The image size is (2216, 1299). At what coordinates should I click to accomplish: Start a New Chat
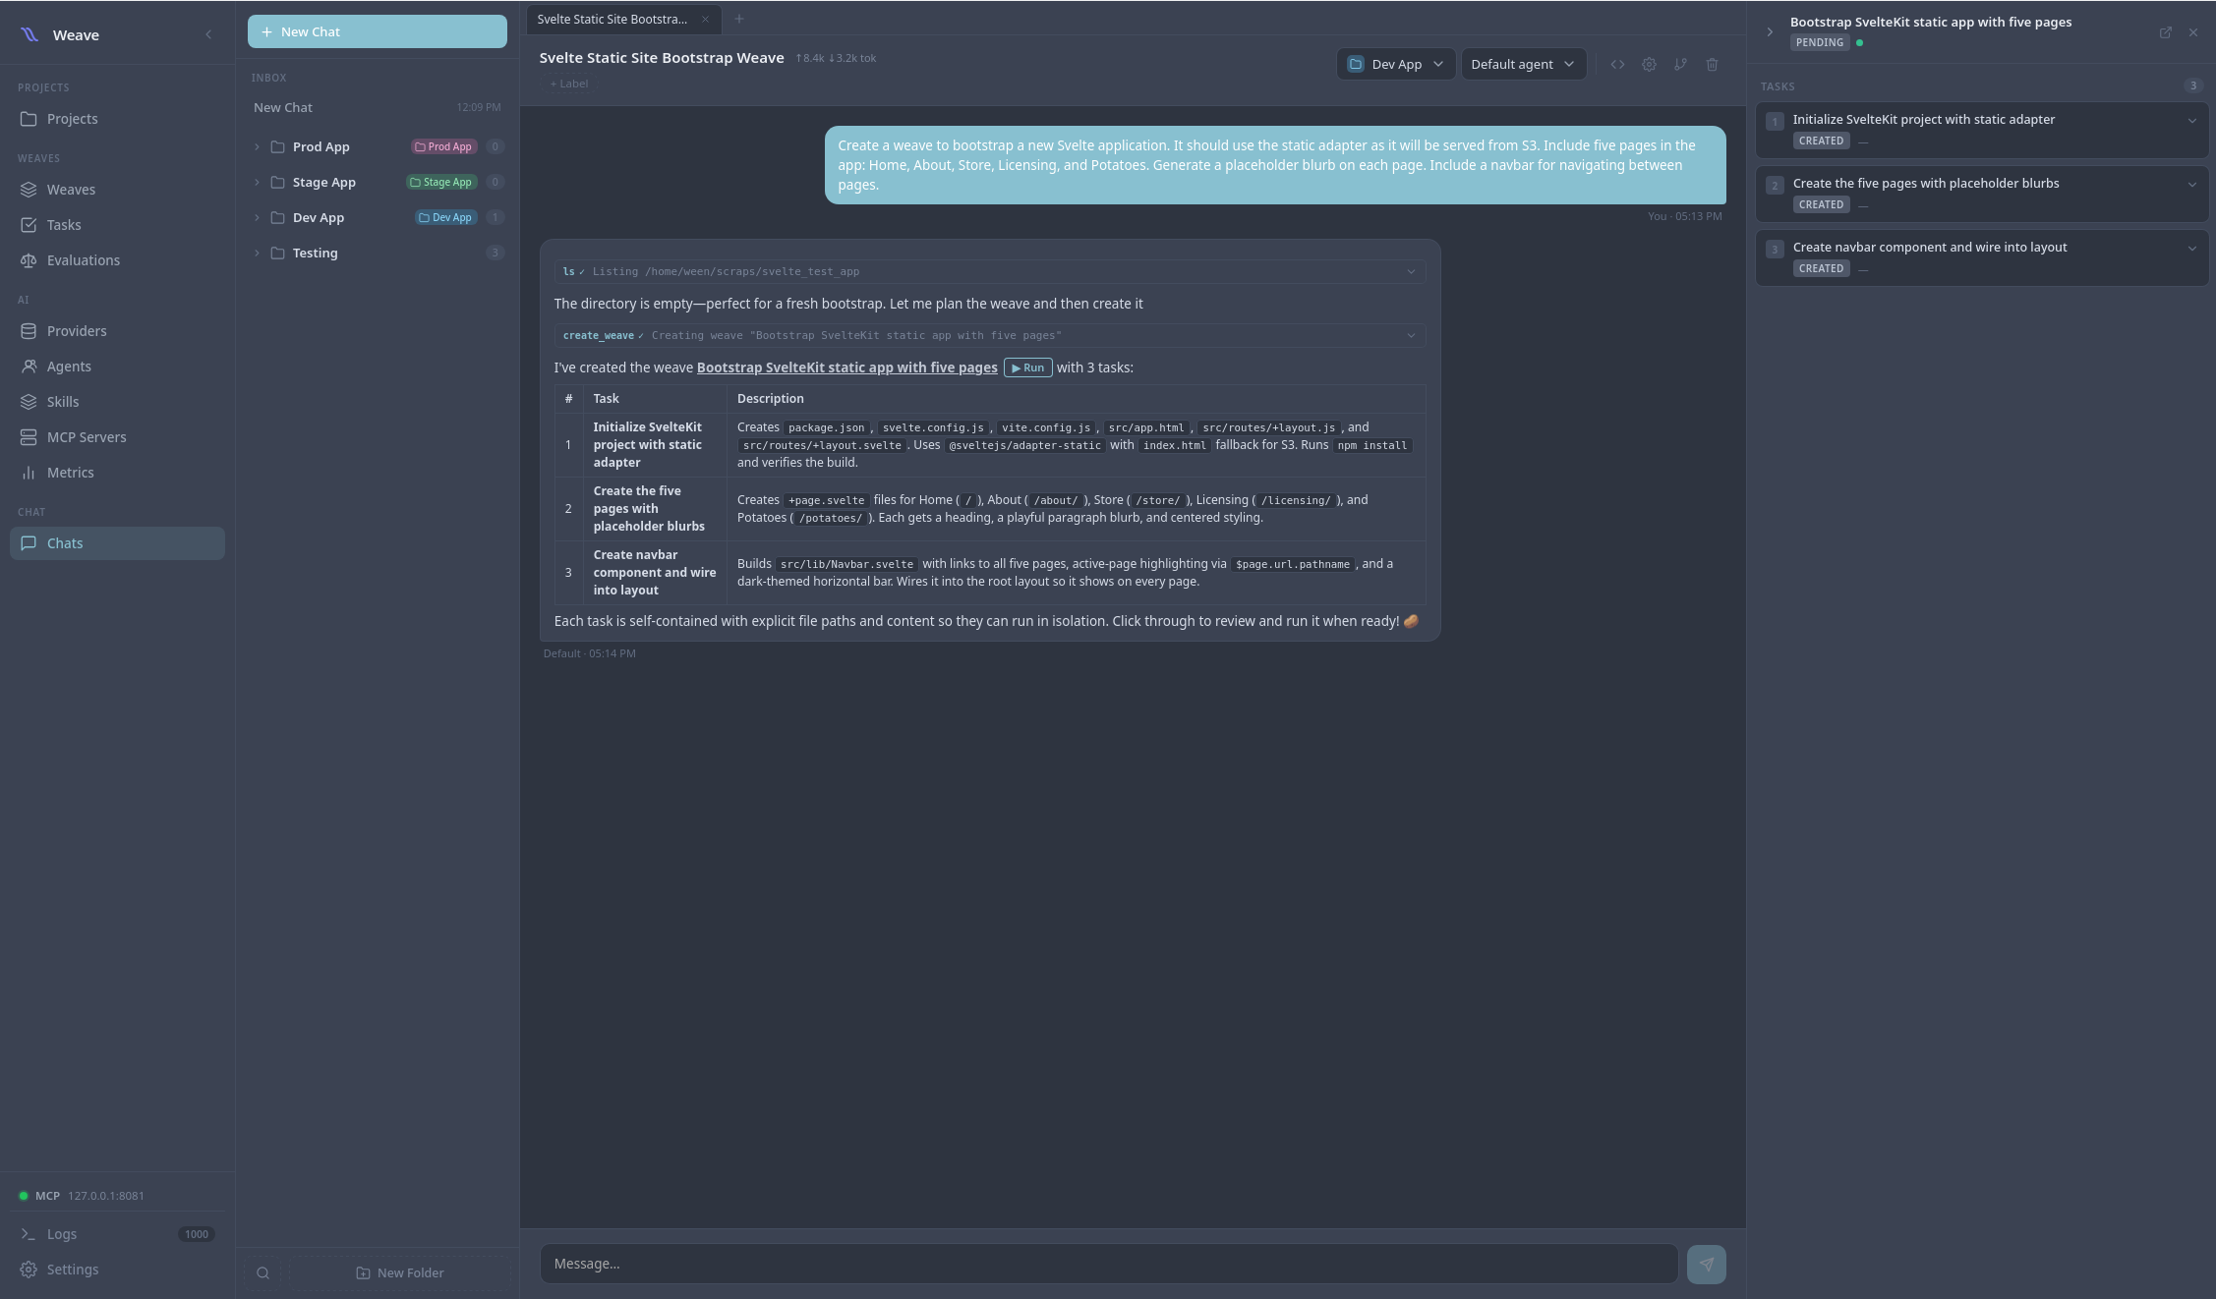[x=378, y=31]
